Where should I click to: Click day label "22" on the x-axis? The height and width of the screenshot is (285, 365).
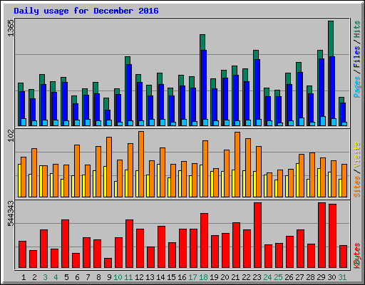click(246, 277)
